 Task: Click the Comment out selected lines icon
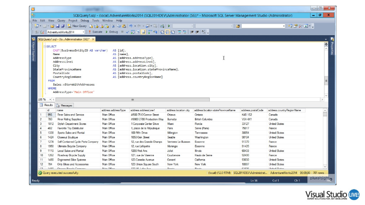click(x=179, y=32)
